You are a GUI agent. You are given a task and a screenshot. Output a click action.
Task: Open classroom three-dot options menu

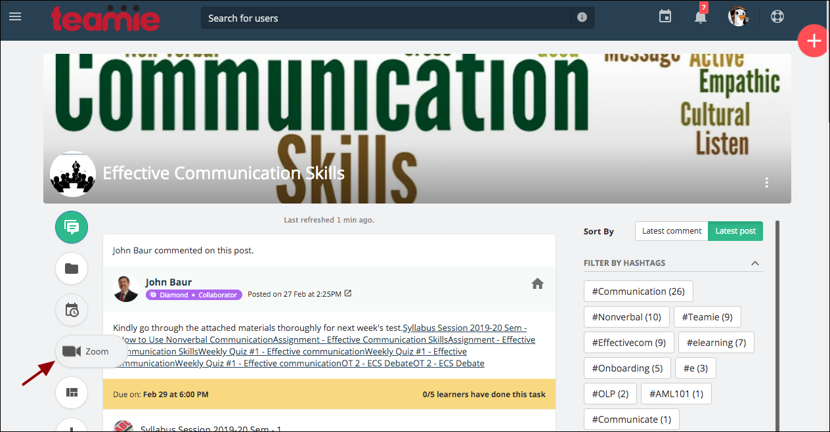[x=766, y=183]
